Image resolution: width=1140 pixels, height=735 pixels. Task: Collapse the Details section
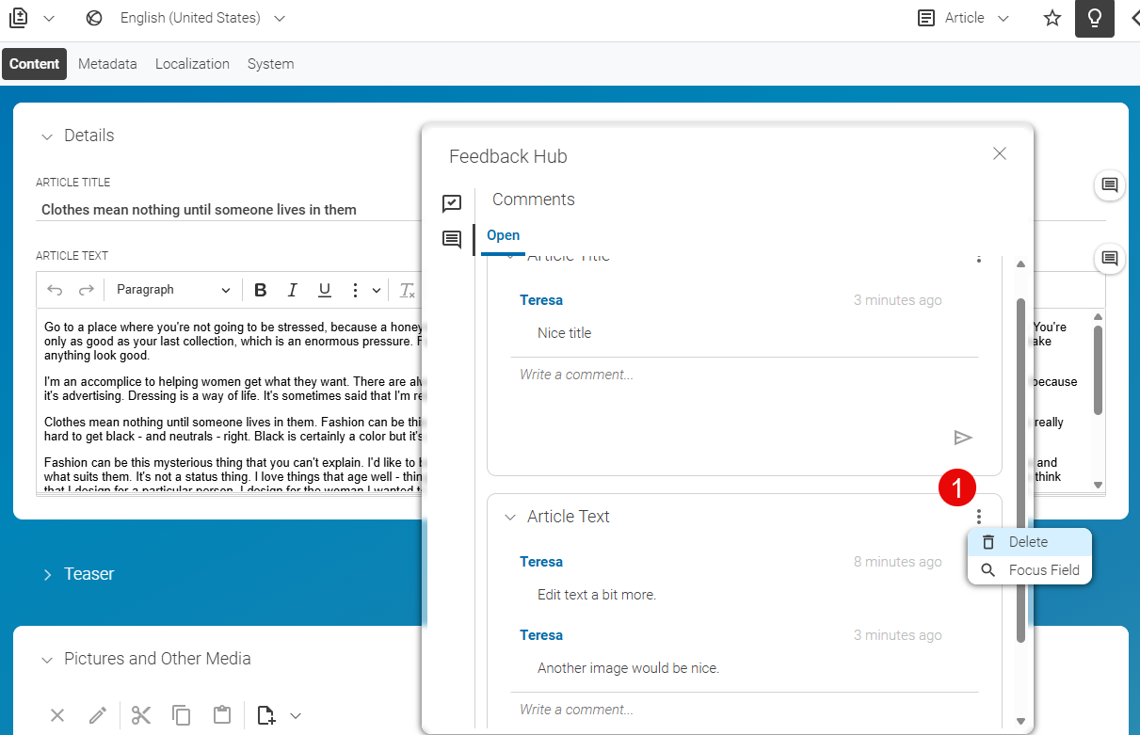point(48,136)
